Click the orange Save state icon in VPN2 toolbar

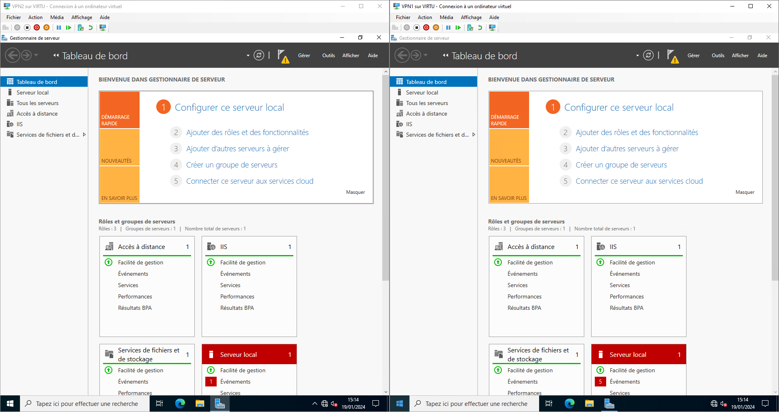click(x=47, y=28)
